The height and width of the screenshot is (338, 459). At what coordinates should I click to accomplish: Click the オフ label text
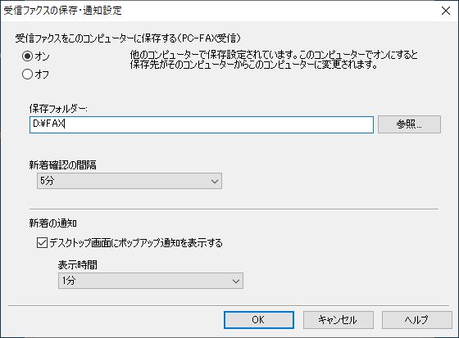[42, 74]
